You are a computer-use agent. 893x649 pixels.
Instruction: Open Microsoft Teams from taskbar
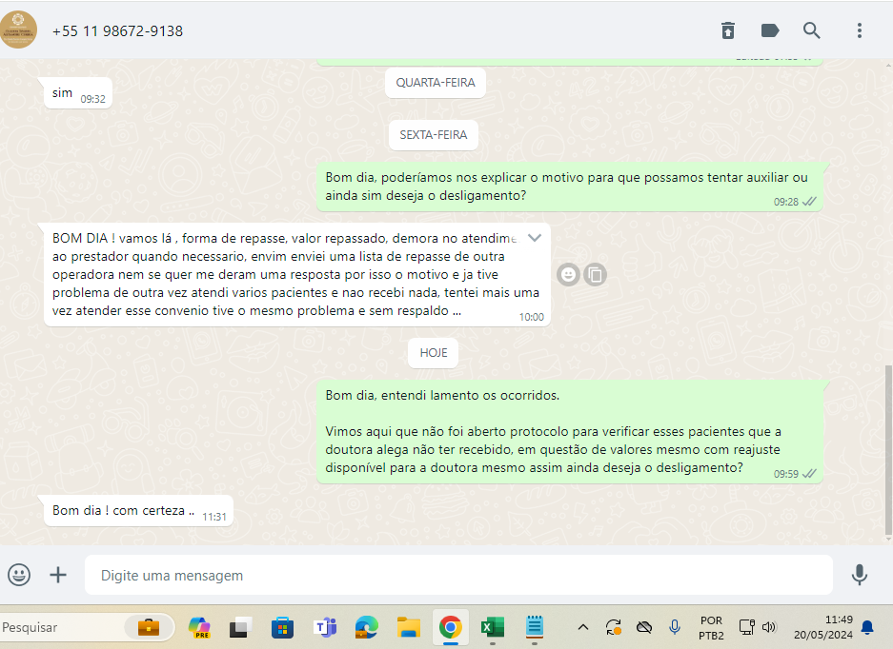(325, 627)
